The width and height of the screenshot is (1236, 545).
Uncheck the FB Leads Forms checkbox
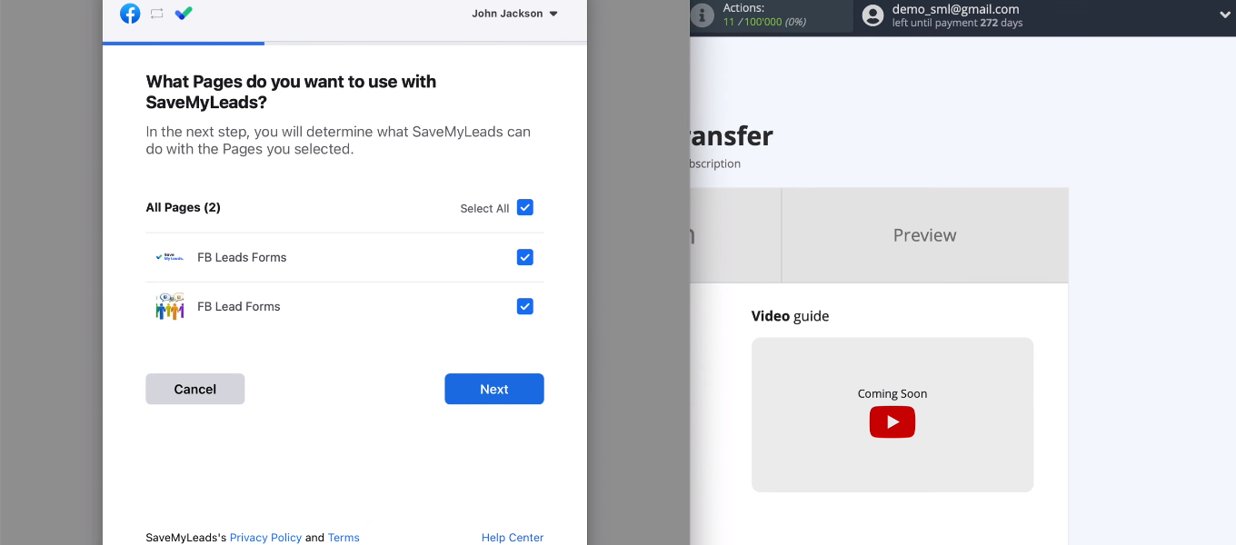(524, 258)
